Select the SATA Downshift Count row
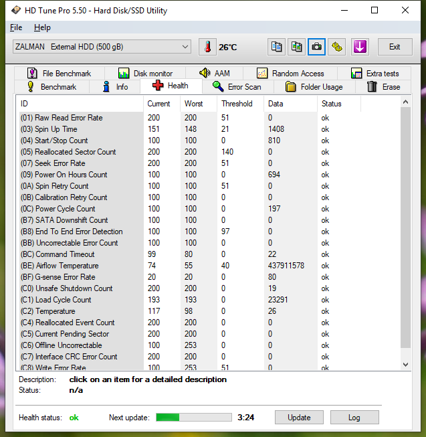 189,220
